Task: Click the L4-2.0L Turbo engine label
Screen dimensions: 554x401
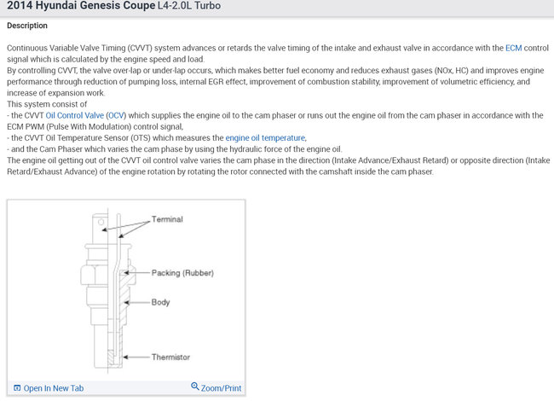Action: (189, 6)
